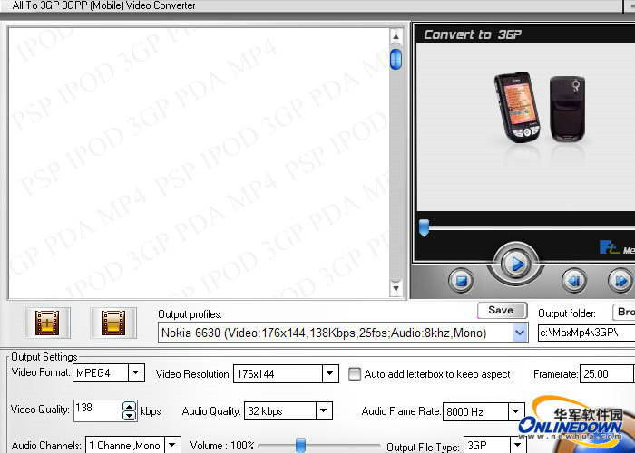This screenshot has width=635, height=453.
Task: Click the remove video file icon
Action: 113,323
